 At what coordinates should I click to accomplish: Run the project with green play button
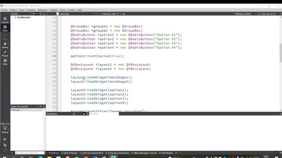click(x=5, y=140)
